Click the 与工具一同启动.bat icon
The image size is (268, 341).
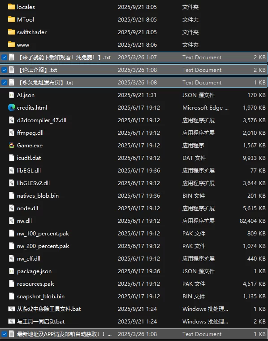[12, 321]
